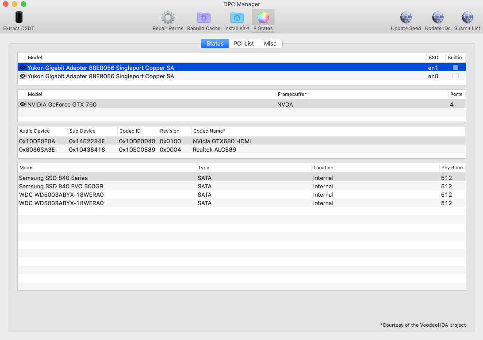The width and height of the screenshot is (483, 340).
Task: Click the GTX 760 ports value 4
Action: coord(452,104)
